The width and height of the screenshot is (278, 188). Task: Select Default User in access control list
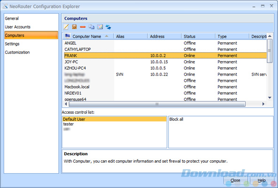coord(114,119)
